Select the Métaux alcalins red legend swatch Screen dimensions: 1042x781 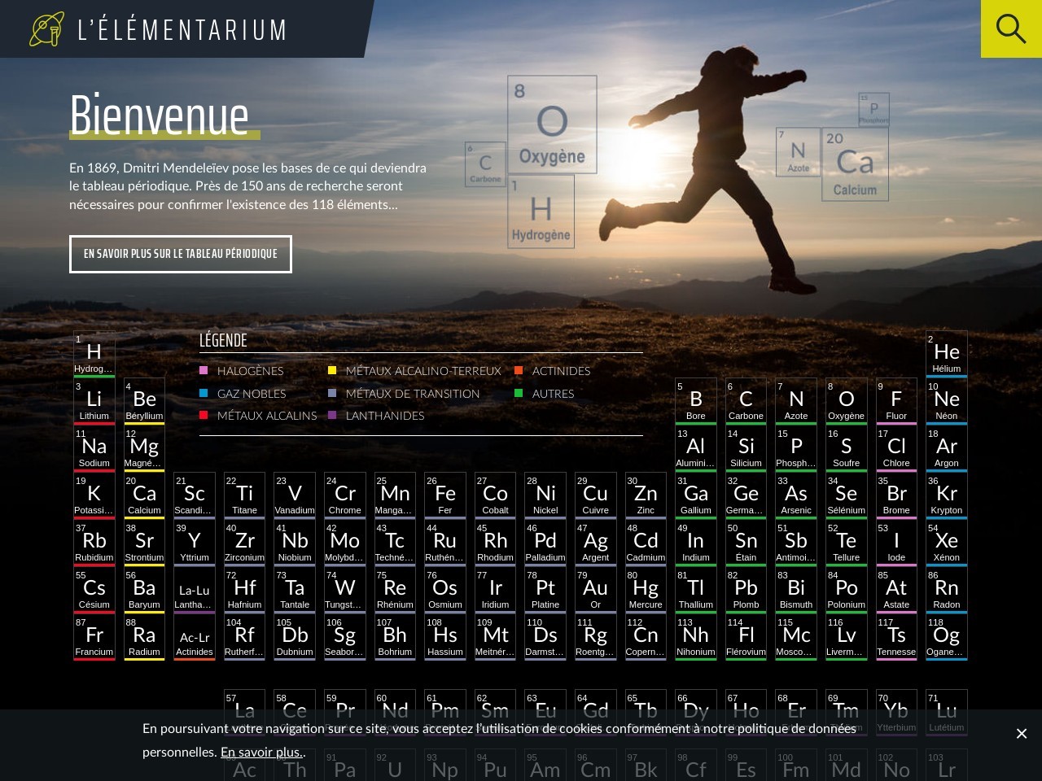coord(204,415)
